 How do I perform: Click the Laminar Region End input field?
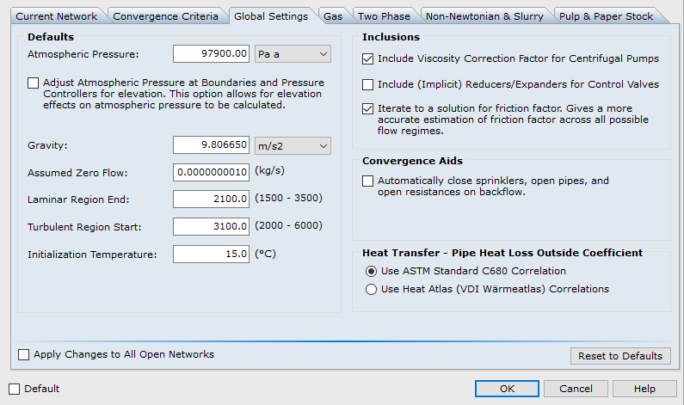tap(212, 199)
